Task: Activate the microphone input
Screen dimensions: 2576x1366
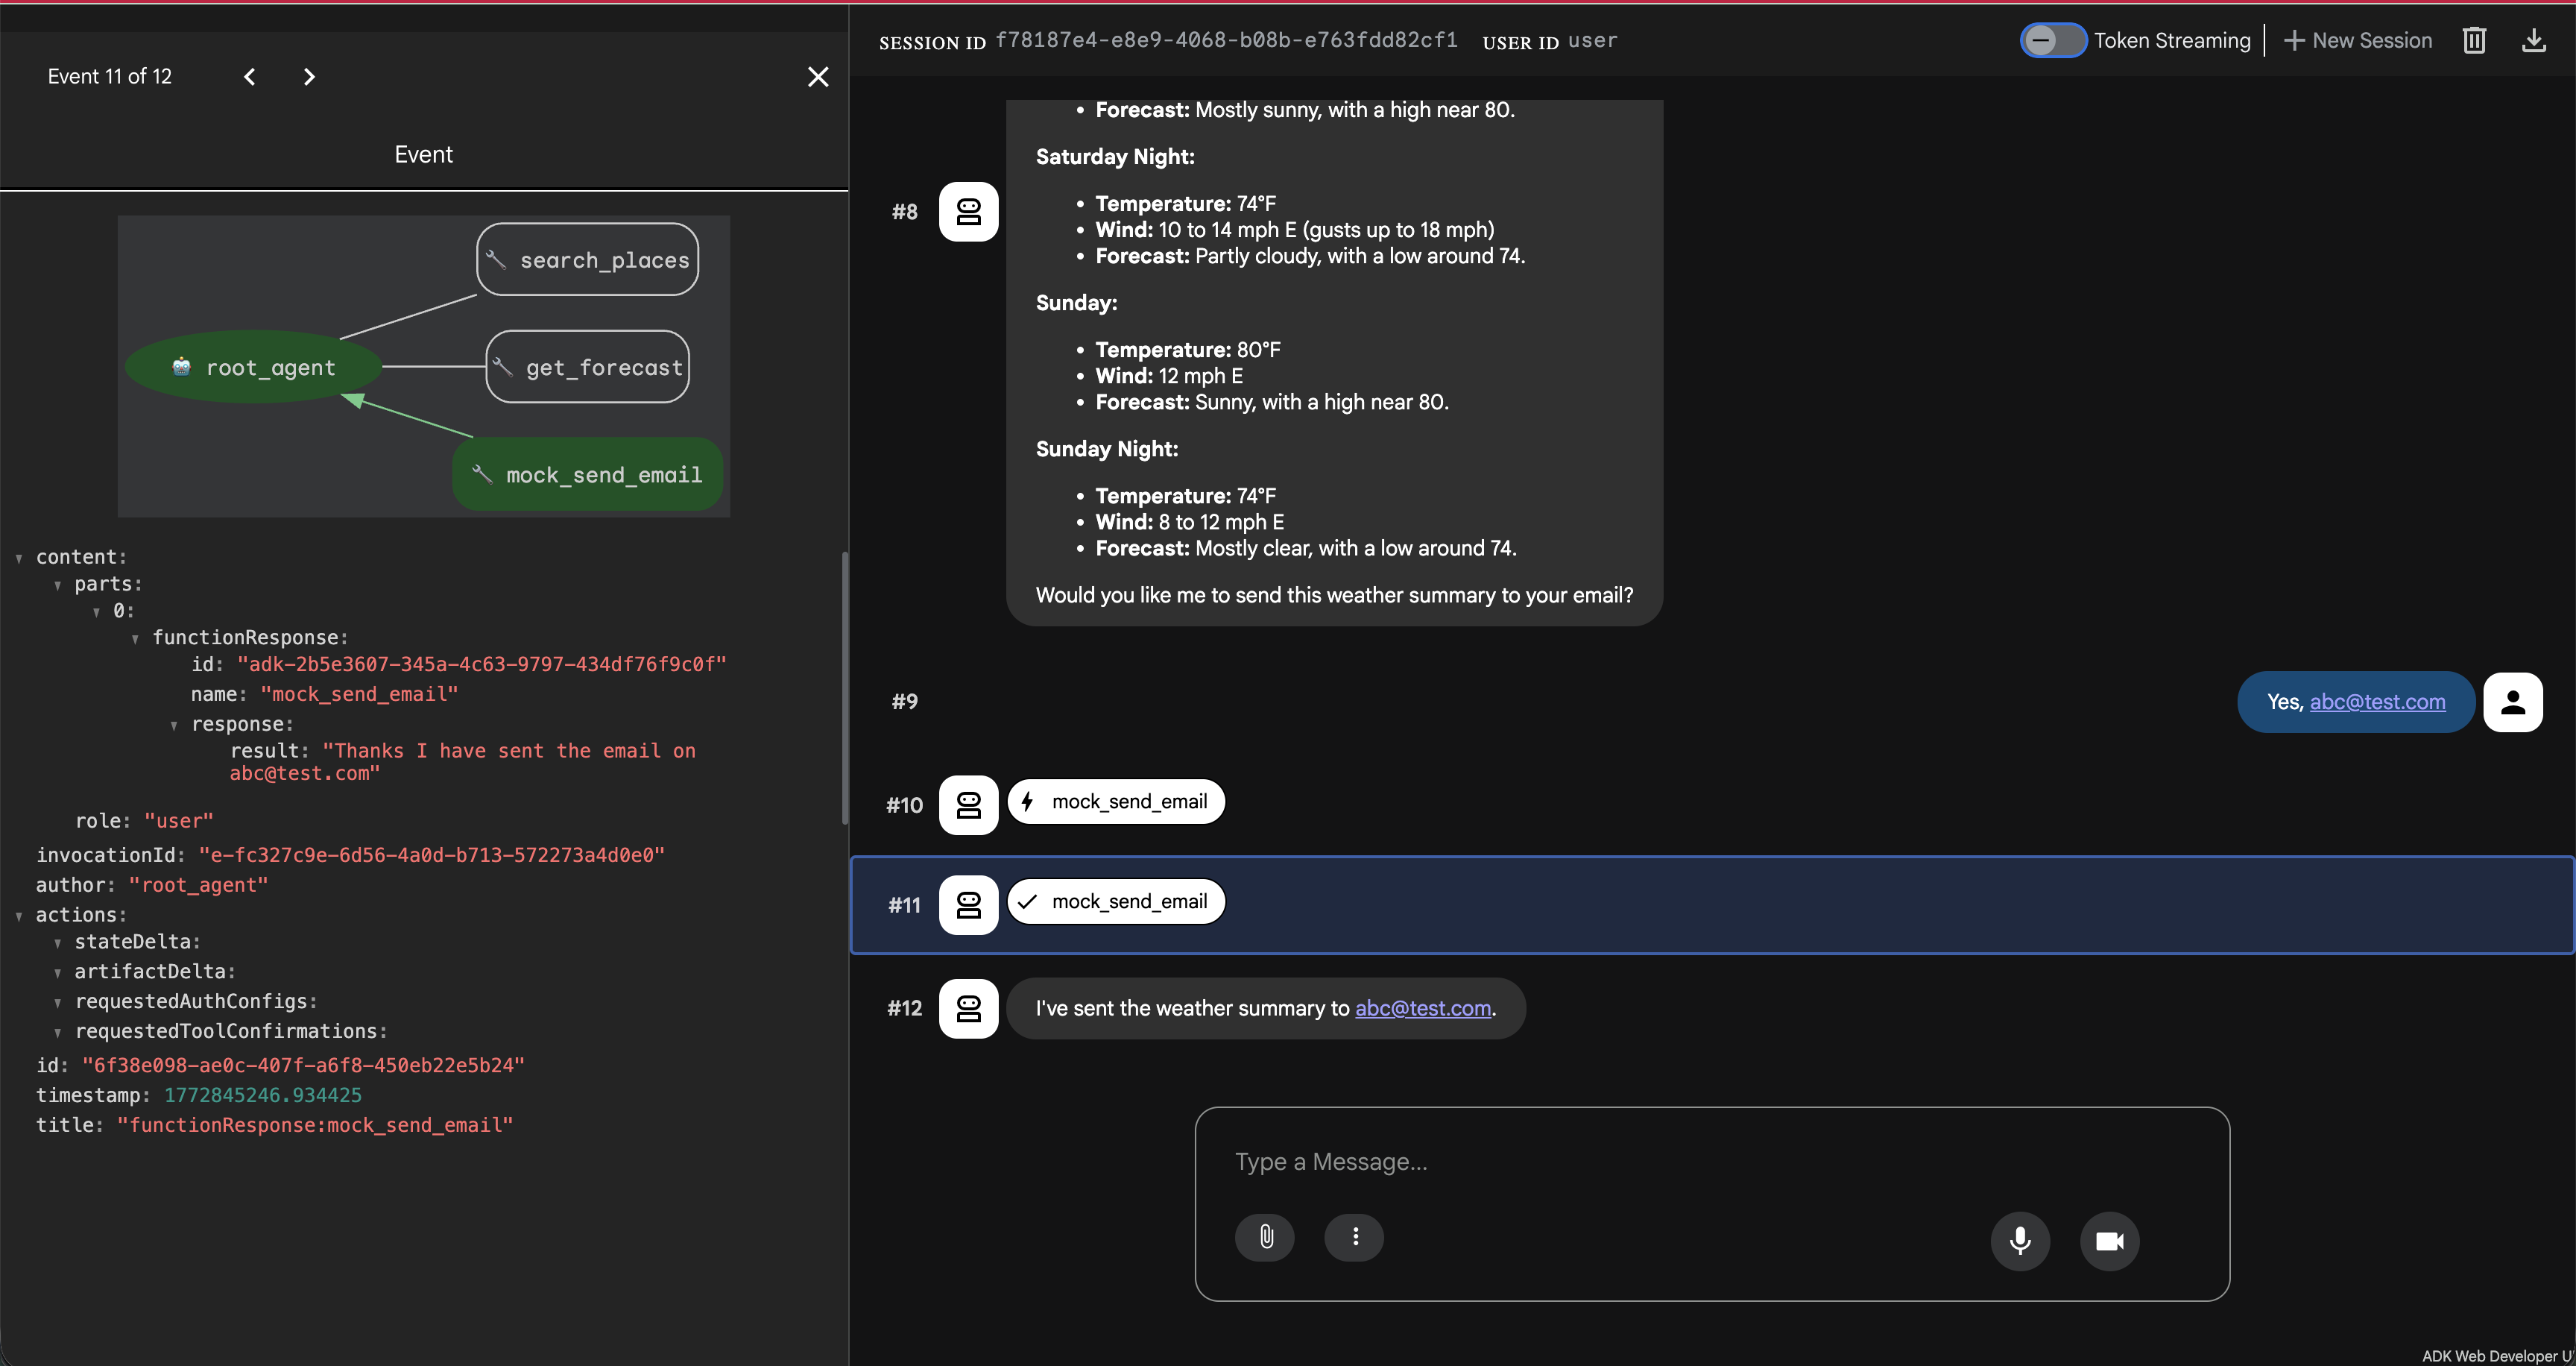Action: click(x=2020, y=1241)
